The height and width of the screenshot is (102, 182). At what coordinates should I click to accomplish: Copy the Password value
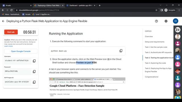pyautogui.click(x=34, y=71)
